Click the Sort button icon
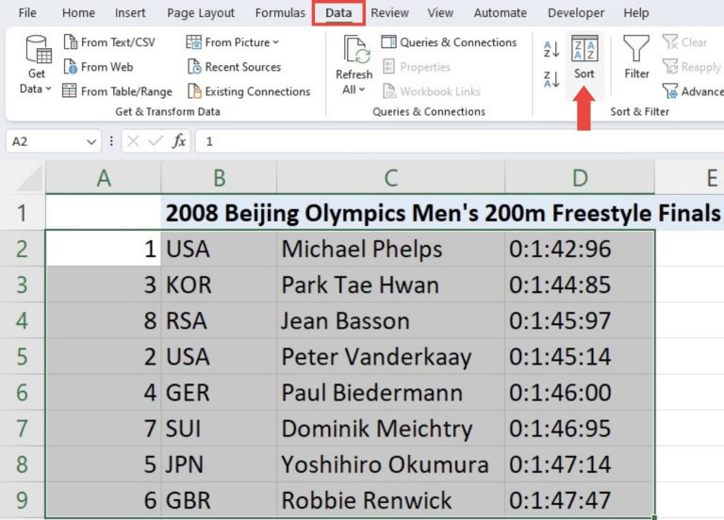 pos(584,51)
